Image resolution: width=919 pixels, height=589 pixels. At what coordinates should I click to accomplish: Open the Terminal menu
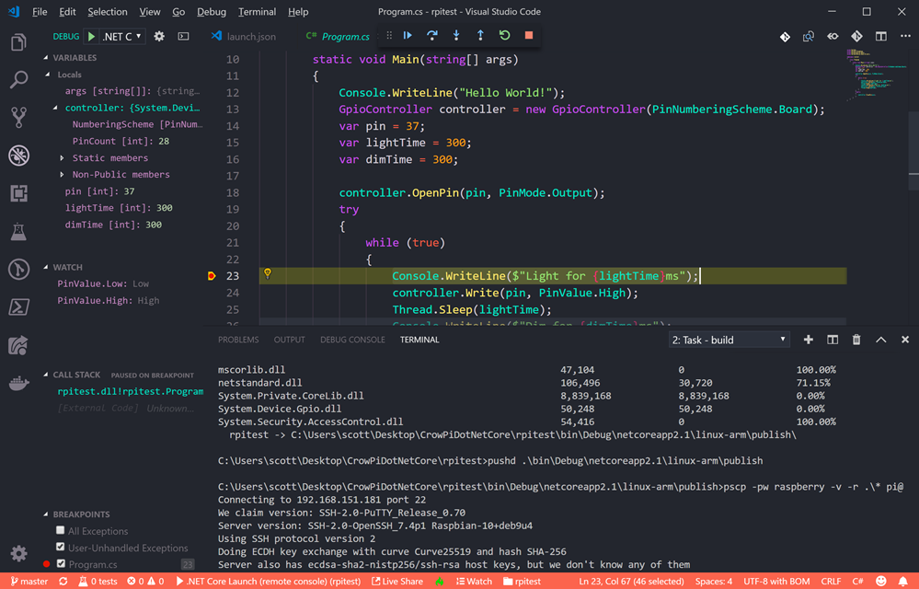pyautogui.click(x=257, y=12)
